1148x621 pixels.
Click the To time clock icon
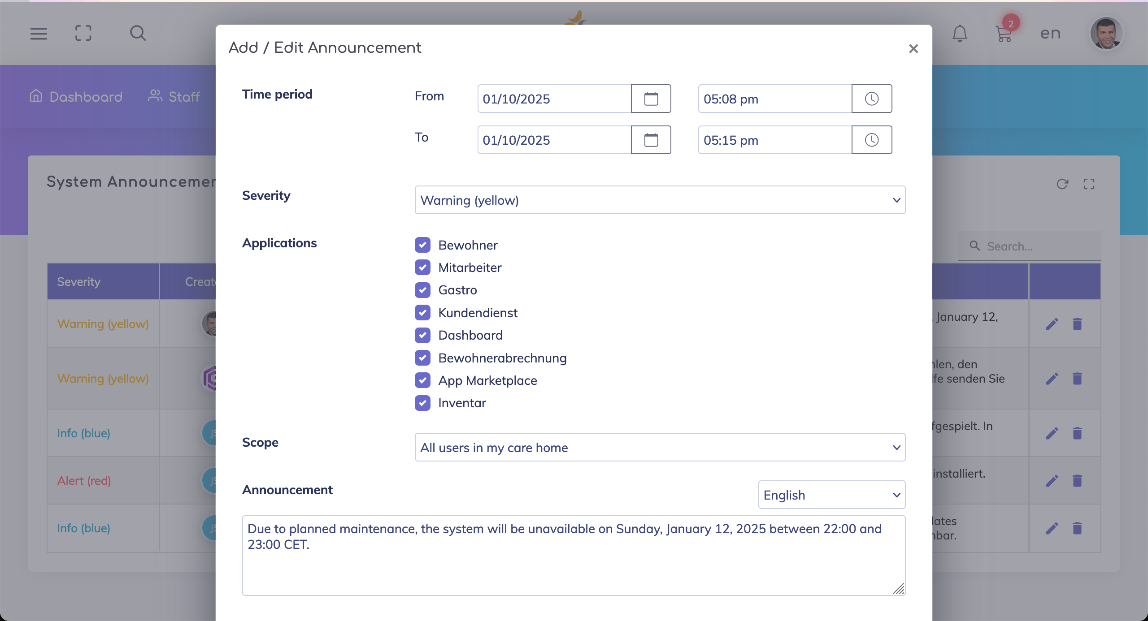[x=871, y=140]
